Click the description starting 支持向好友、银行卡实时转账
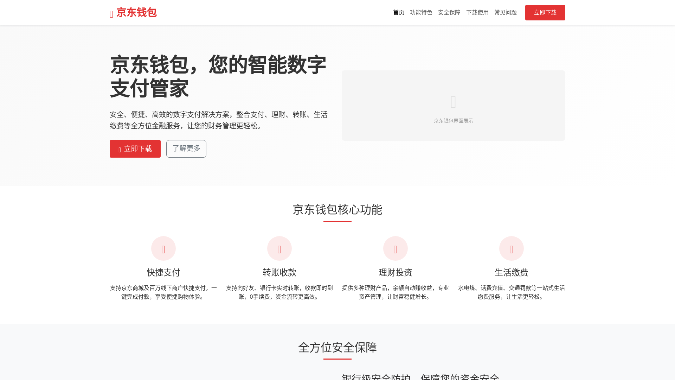Viewport: 675px width, 380px height. pos(279,292)
